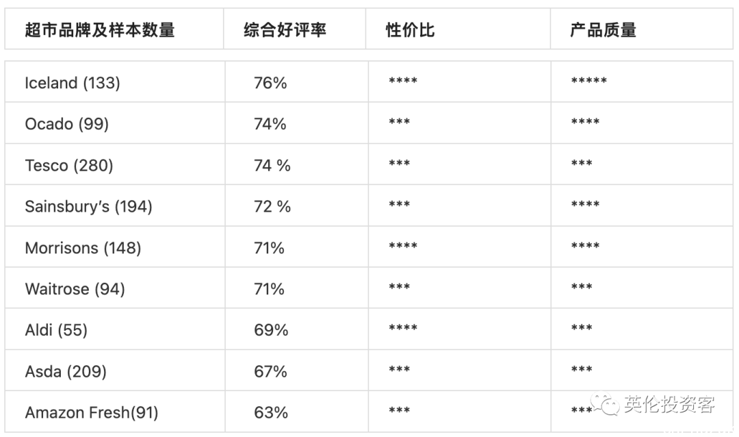Click the WeChat logo watermark icon
Screen dimensions: 739x437
tap(605, 404)
